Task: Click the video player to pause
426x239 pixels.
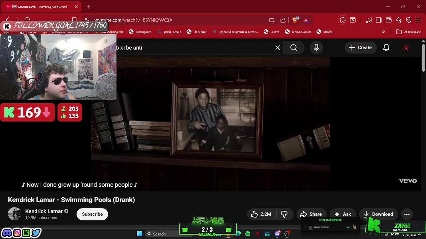Action: click(x=210, y=124)
